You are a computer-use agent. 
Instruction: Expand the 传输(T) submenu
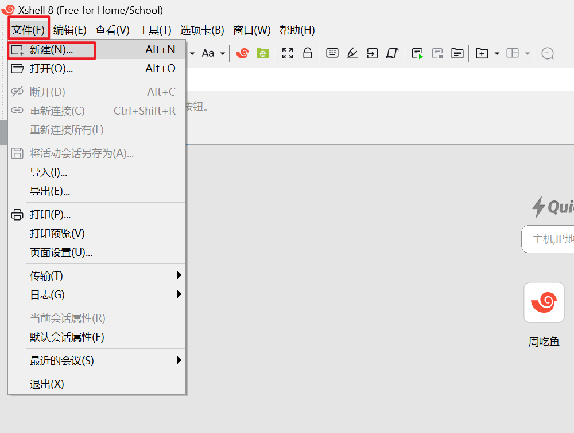(x=96, y=276)
